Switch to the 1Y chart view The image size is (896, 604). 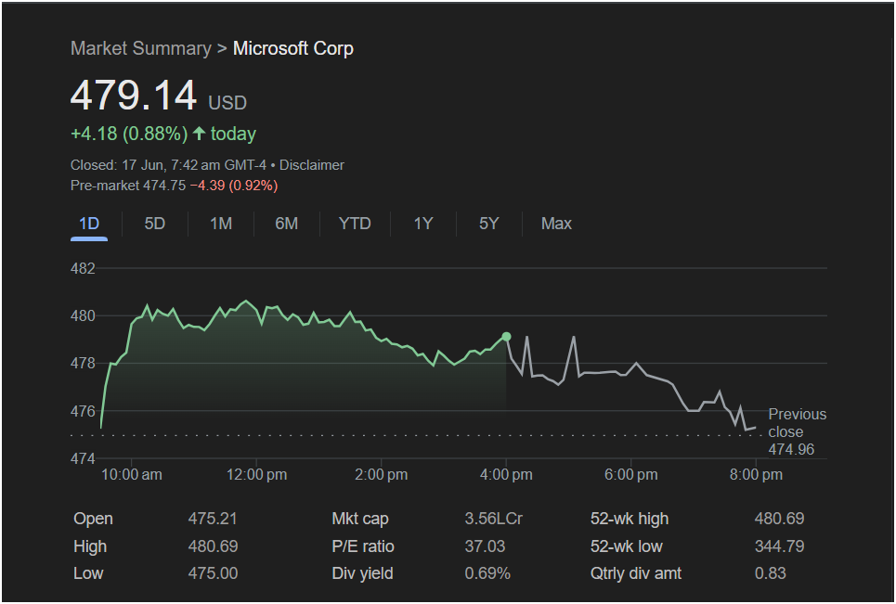click(x=422, y=224)
